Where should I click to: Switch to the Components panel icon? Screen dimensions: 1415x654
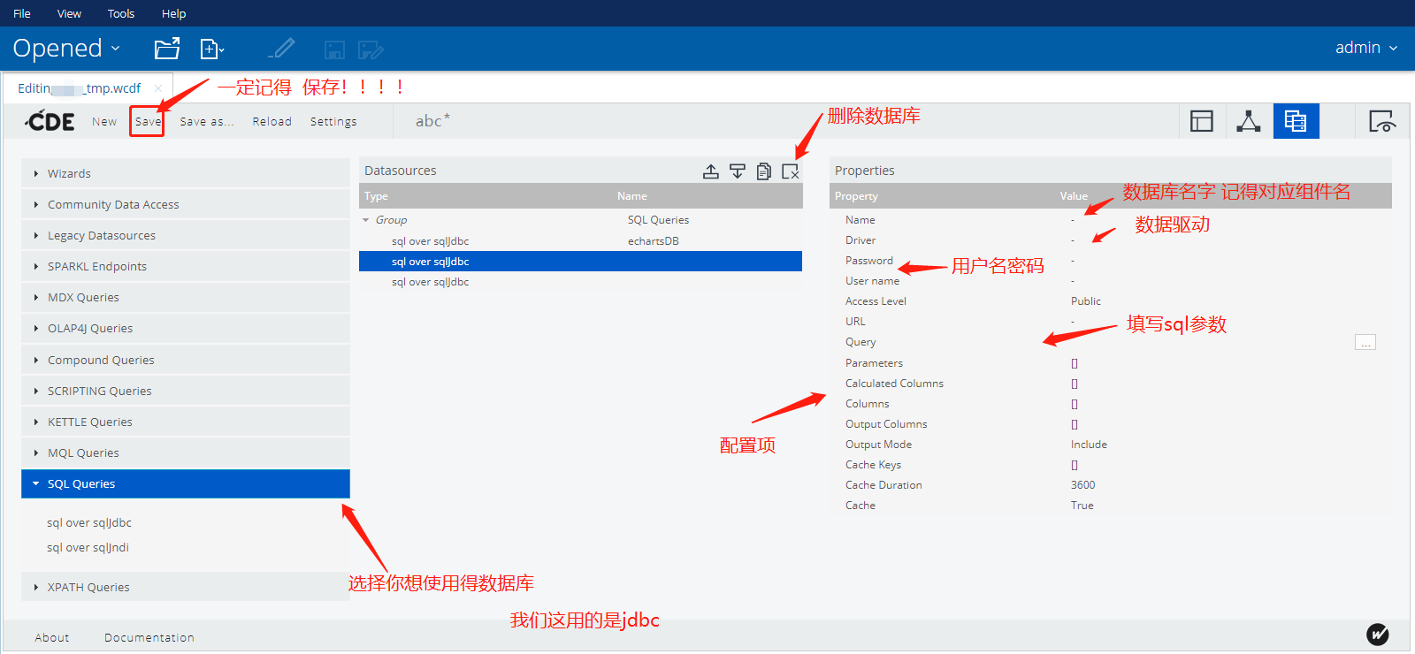click(1249, 121)
